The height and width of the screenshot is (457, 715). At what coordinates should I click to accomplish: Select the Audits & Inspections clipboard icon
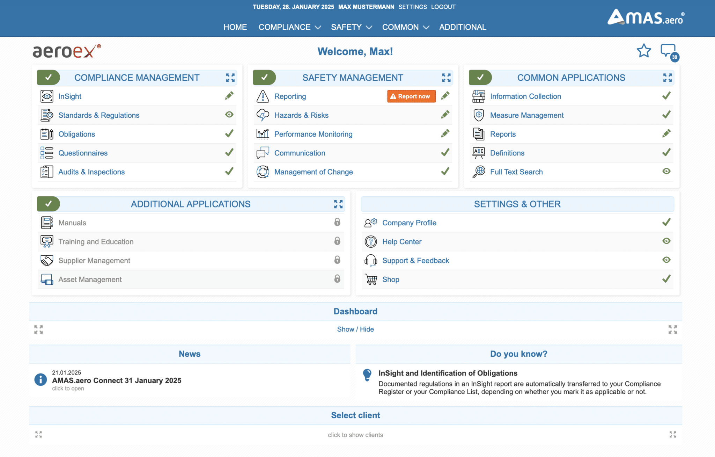(47, 171)
